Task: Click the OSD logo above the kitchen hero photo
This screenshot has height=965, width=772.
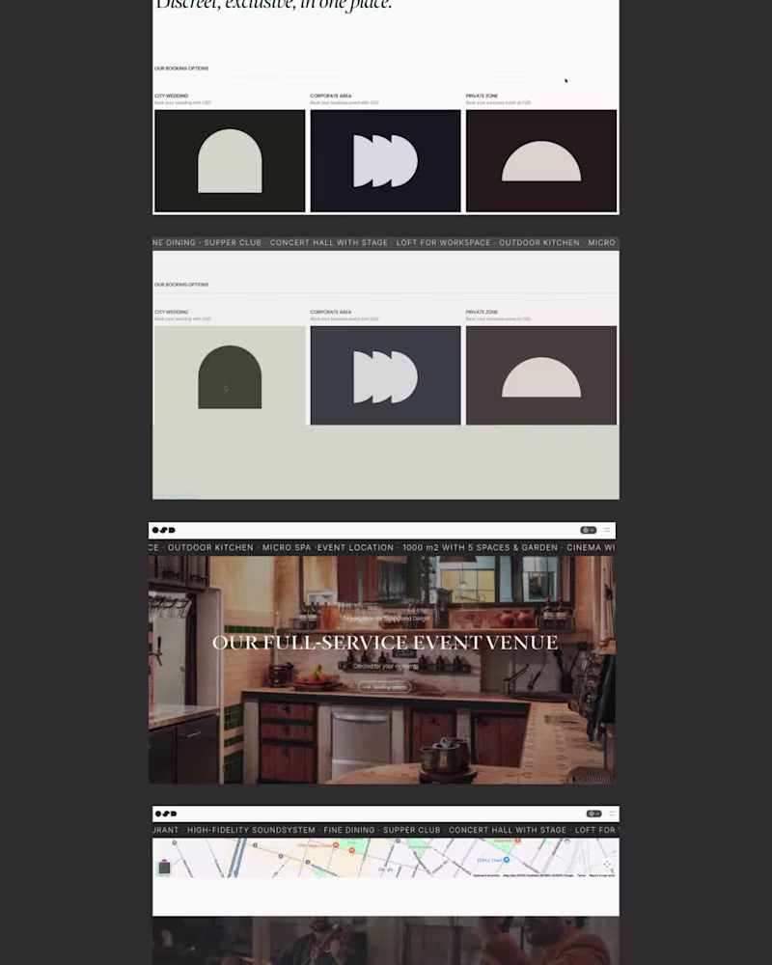Action: click(164, 530)
